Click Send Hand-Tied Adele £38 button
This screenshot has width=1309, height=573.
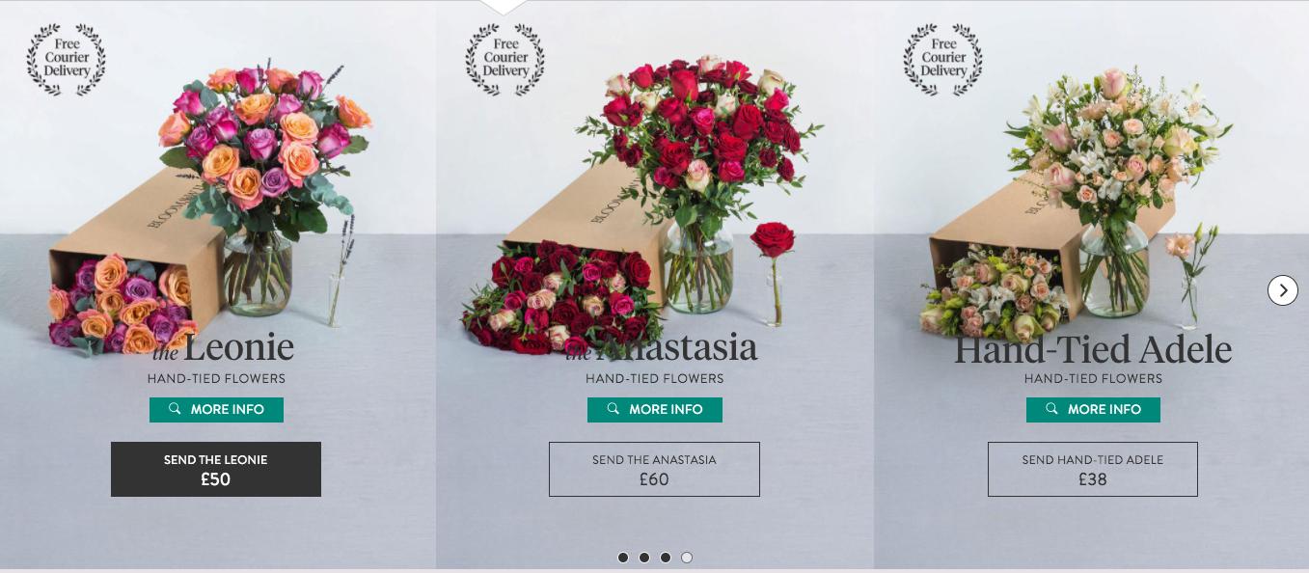1093,469
